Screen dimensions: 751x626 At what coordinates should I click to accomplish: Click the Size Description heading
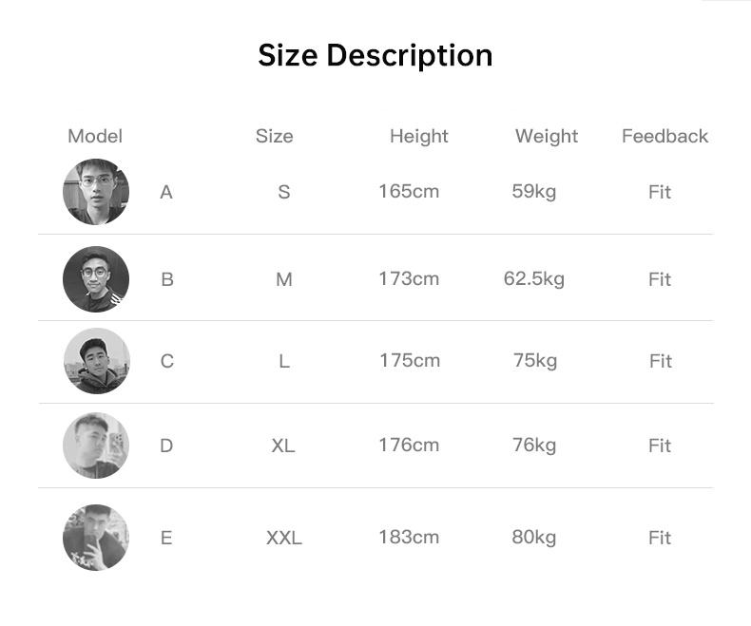(x=375, y=55)
